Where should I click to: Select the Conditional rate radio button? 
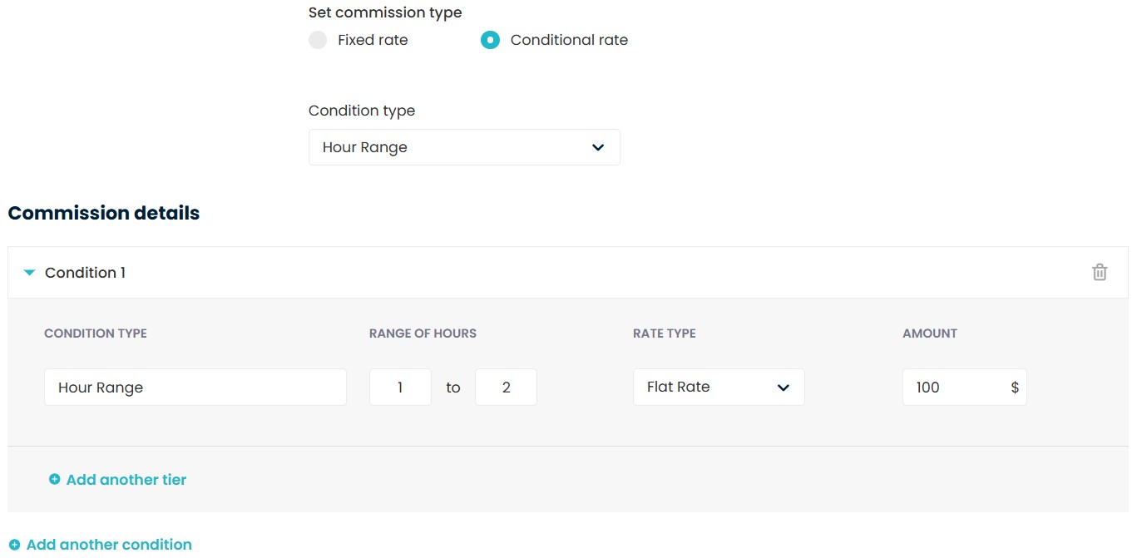(x=490, y=40)
